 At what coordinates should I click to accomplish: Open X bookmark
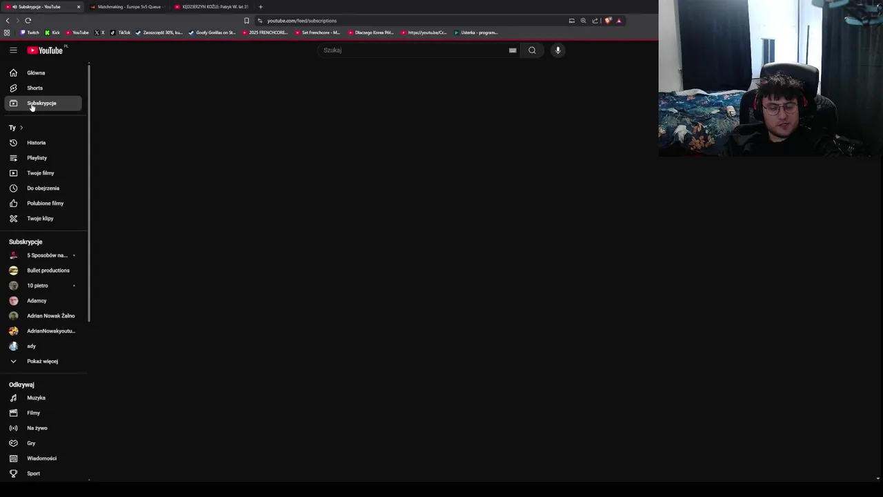[x=99, y=32]
